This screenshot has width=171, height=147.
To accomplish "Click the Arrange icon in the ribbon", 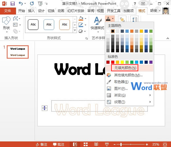I will 122,20.
